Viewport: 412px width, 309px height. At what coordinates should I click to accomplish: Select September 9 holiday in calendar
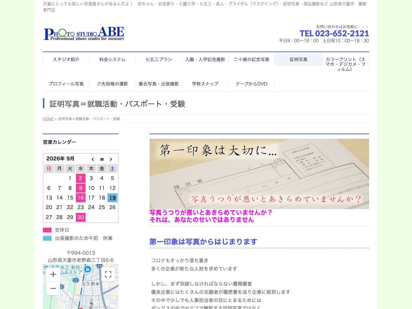81,188
